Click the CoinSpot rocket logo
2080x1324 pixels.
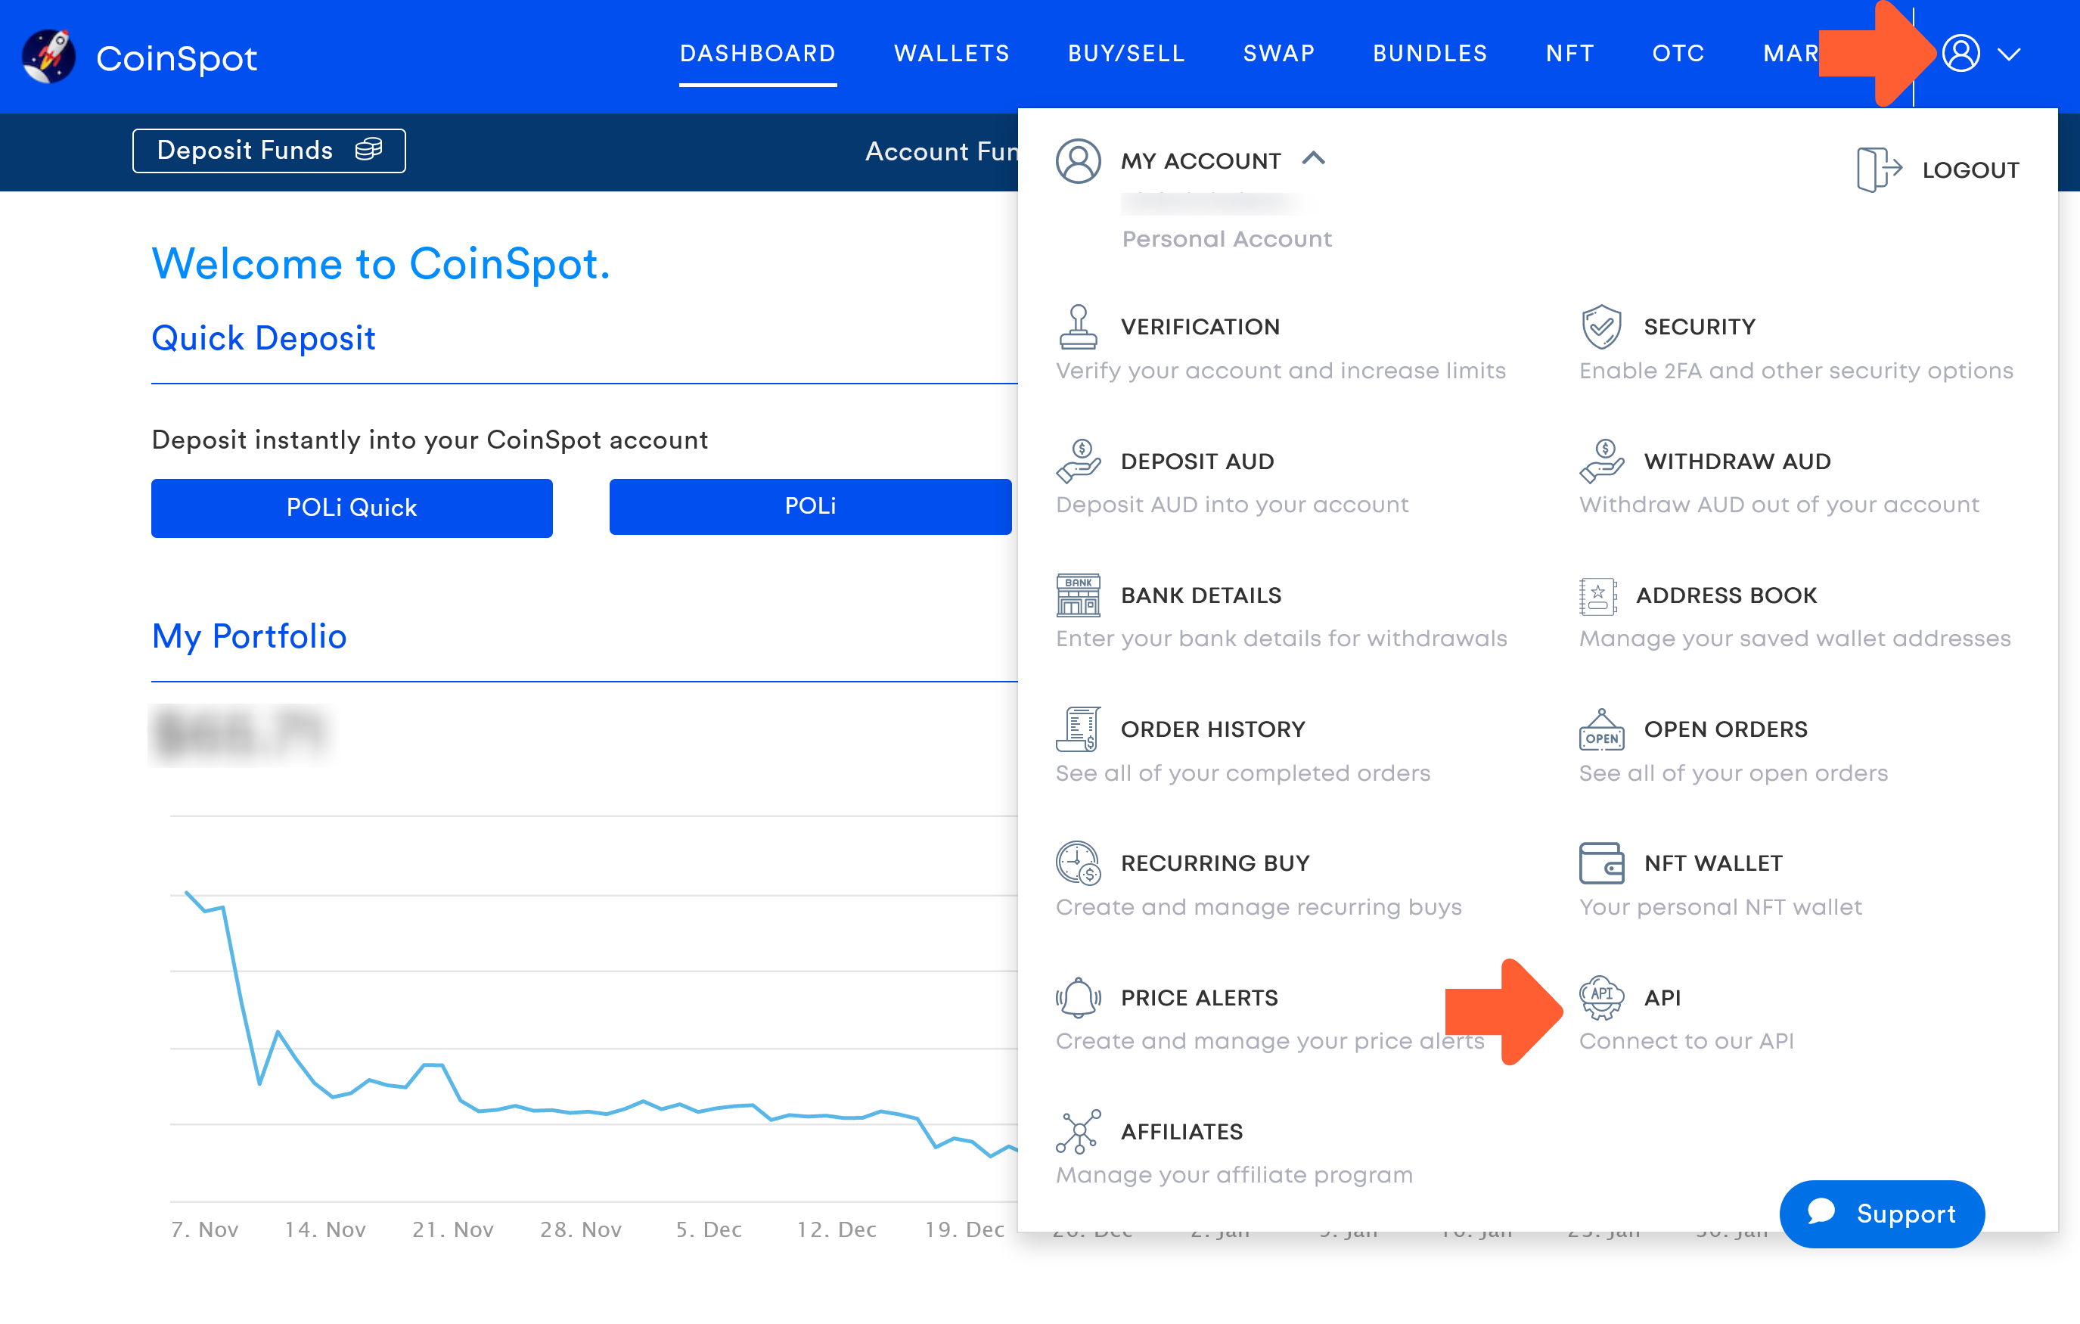50,57
